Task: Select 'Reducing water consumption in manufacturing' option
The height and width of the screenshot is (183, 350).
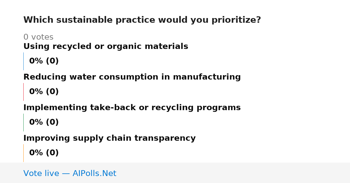Action: tap(132, 77)
